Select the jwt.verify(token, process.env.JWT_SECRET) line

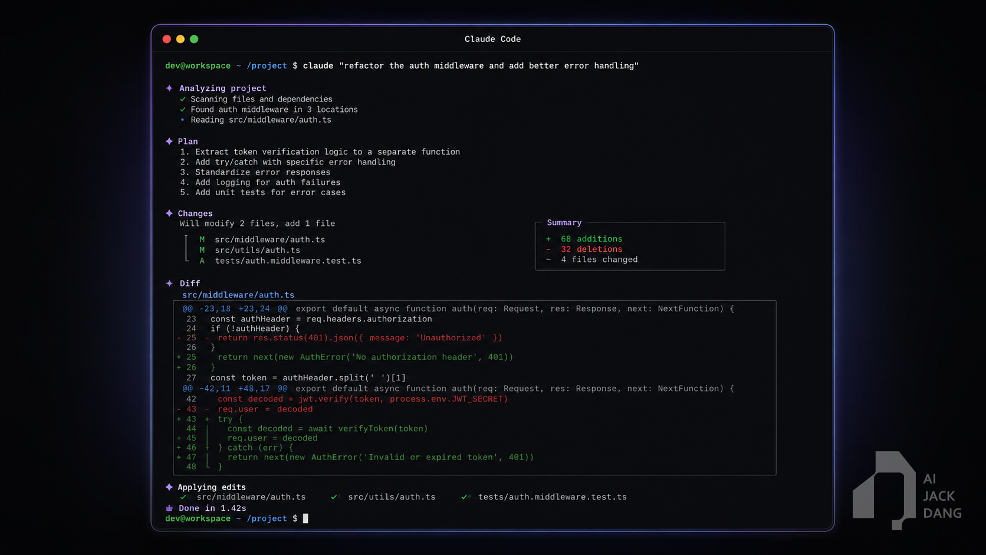pyautogui.click(x=363, y=399)
